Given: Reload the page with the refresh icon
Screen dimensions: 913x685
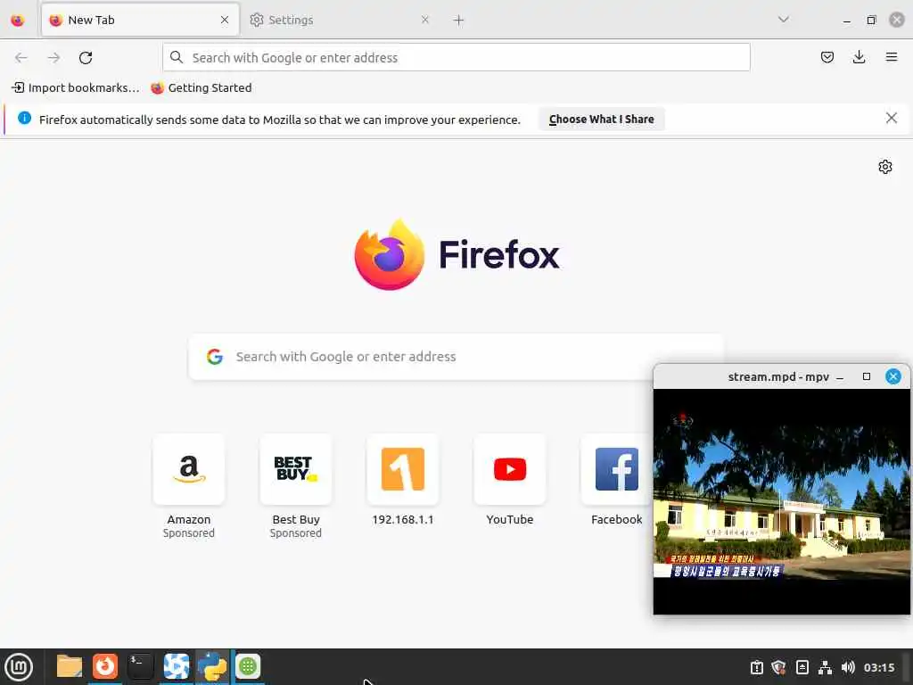Looking at the screenshot, I should coord(86,58).
